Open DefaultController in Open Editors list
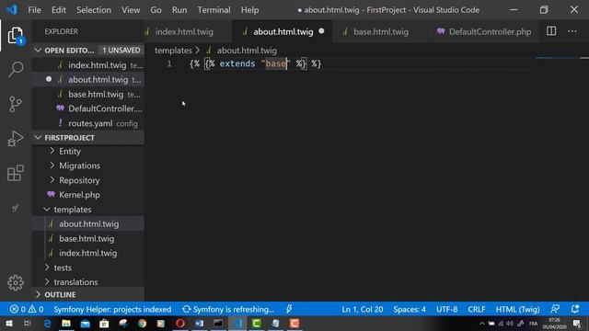Viewport: 589px width, 331px height. 88,108
